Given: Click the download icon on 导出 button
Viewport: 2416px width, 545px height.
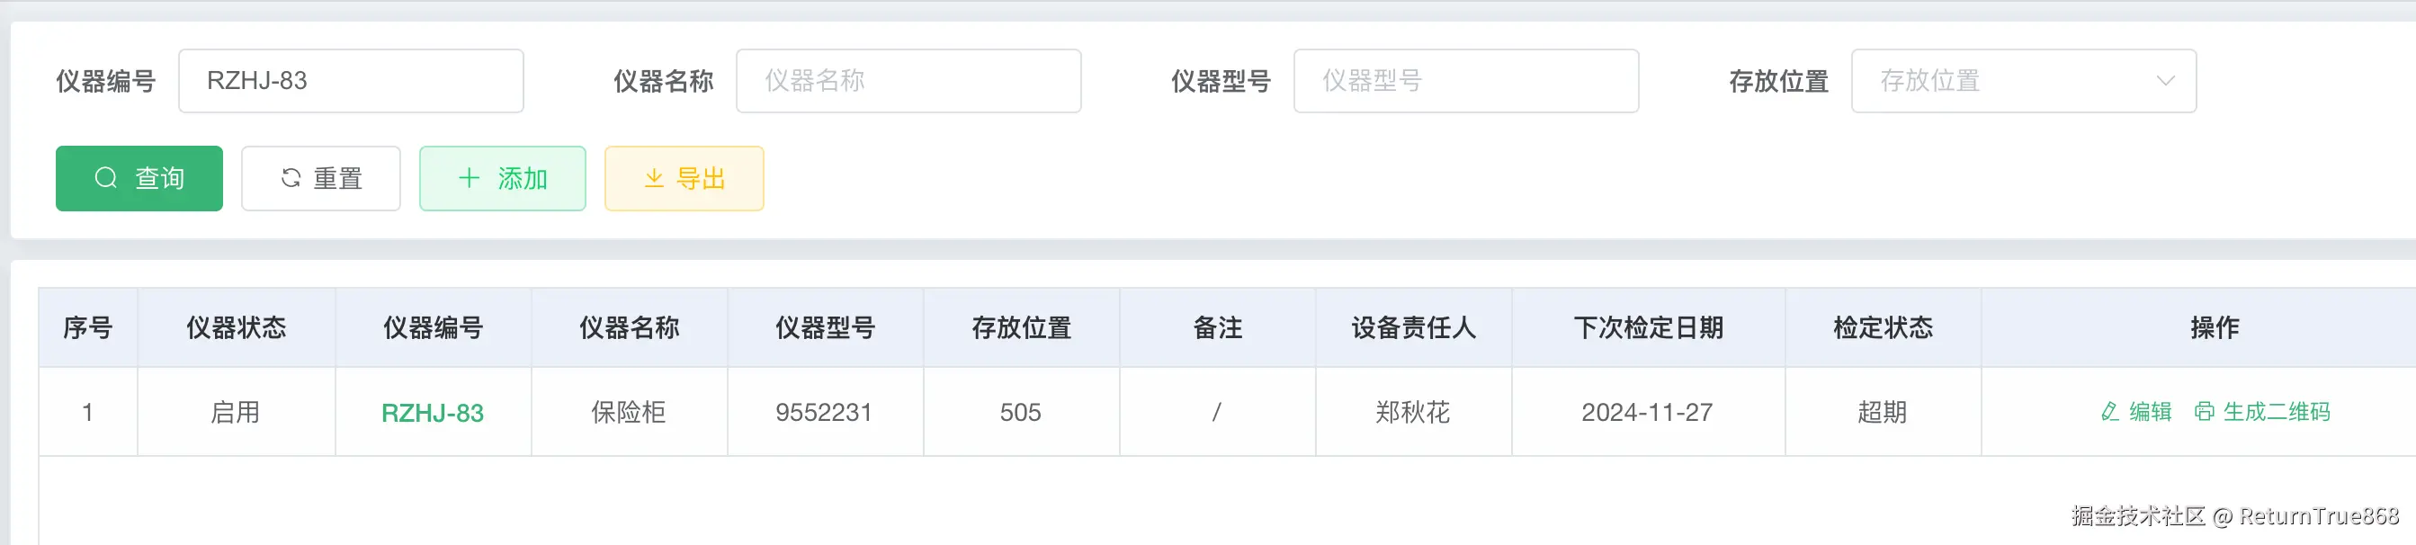Looking at the screenshot, I should click(654, 178).
